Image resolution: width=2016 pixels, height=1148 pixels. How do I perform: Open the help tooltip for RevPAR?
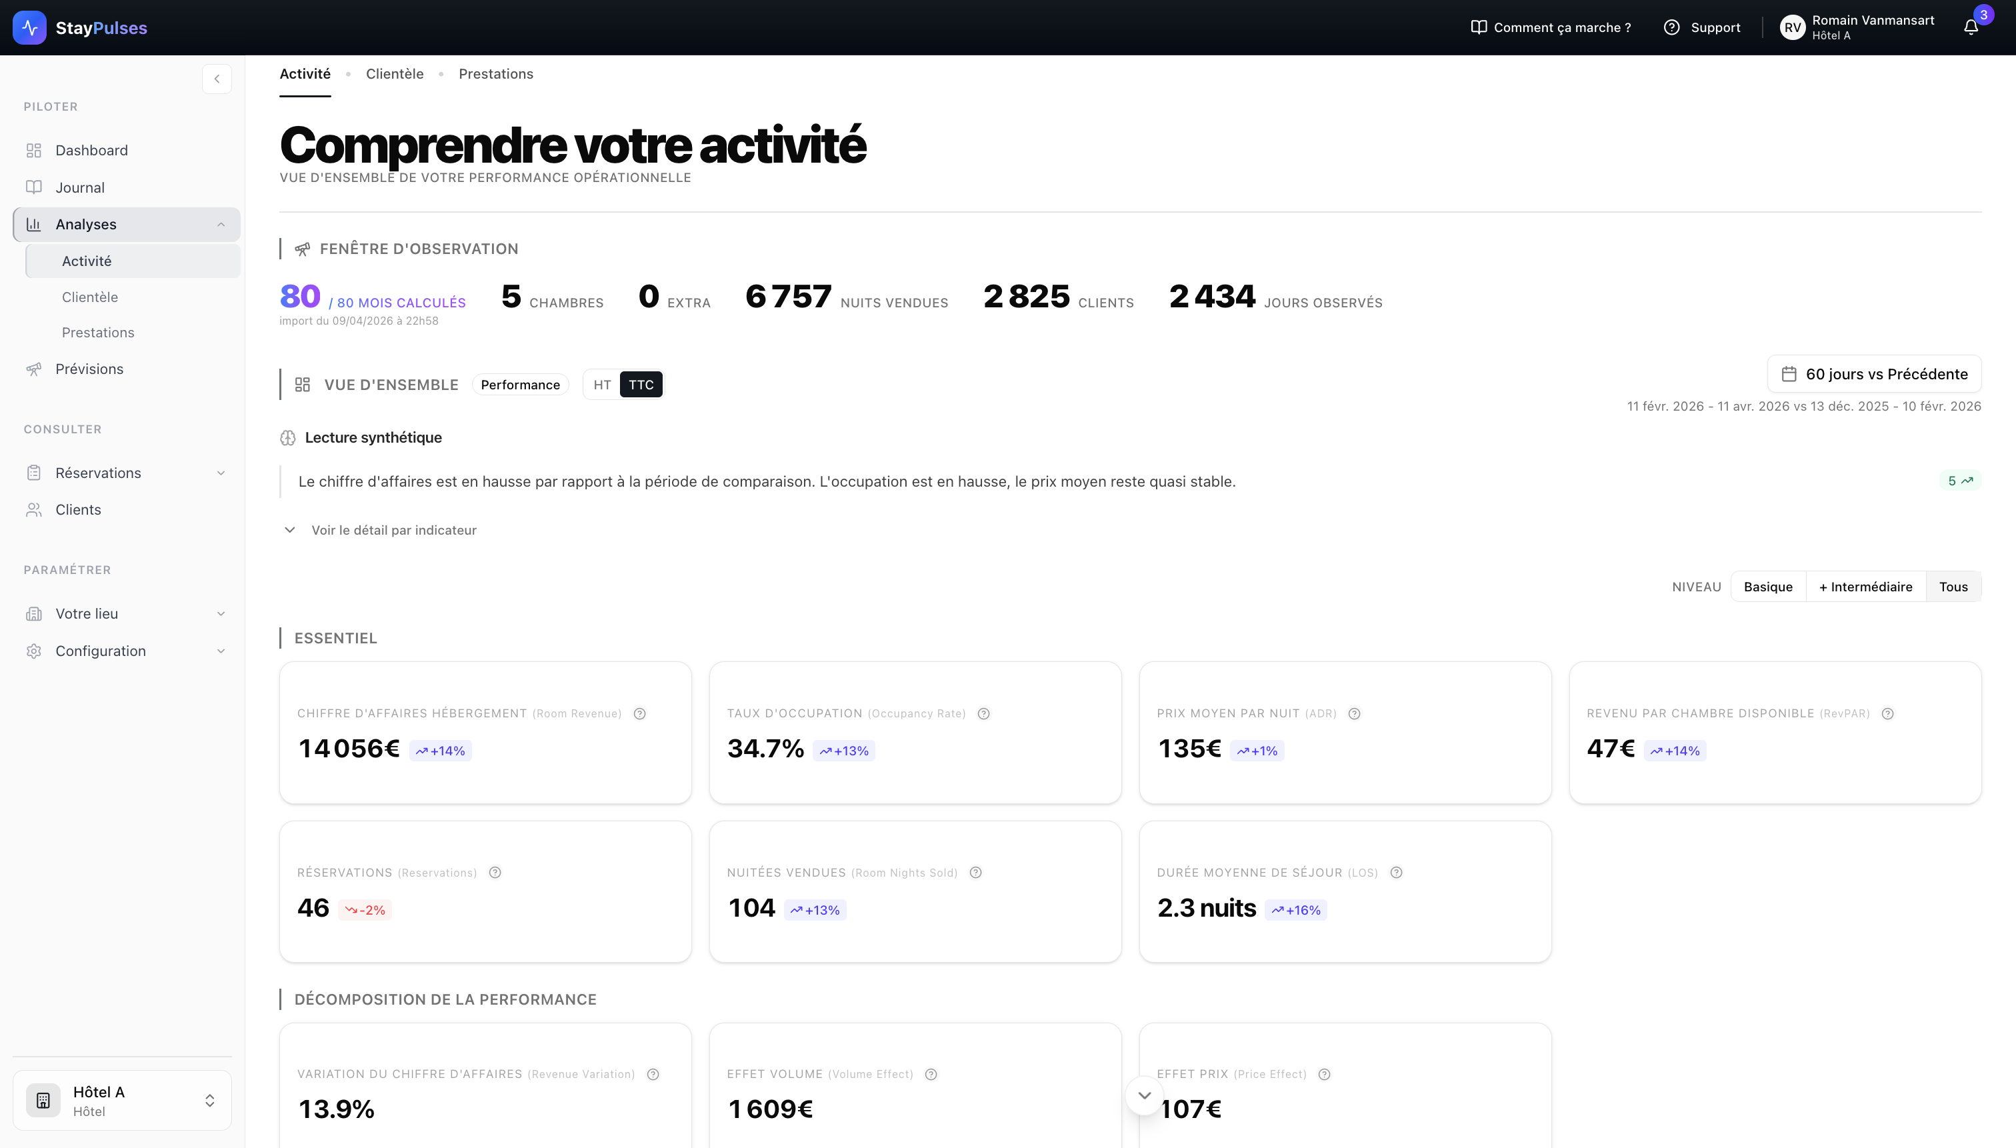[1886, 713]
